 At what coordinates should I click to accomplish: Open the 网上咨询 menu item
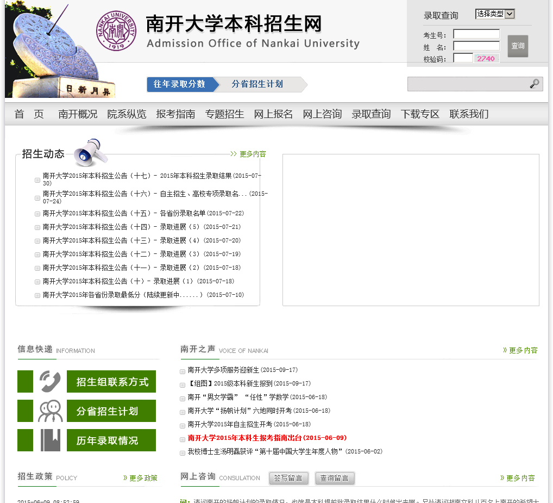[322, 114]
